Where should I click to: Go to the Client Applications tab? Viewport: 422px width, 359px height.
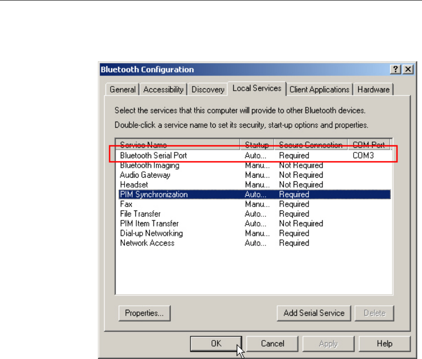point(319,90)
